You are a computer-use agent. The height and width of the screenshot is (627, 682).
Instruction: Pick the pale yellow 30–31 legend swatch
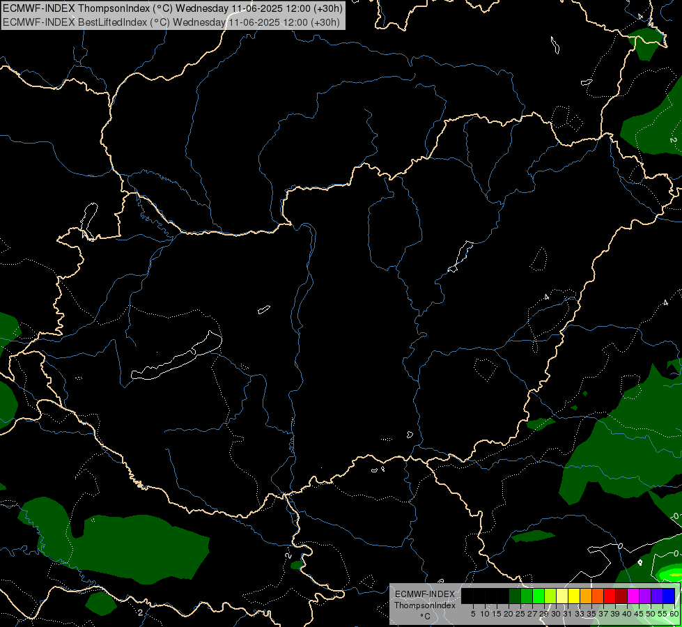[562, 596]
